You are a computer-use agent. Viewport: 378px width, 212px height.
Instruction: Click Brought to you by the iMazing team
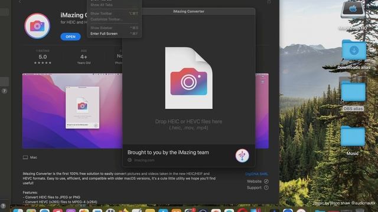pyautogui.click(x=168, y=153)
